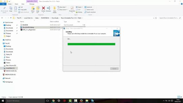Click the Task View taskbar icon
The width and height of the screenshot is (183, 103).
[47, 101]
